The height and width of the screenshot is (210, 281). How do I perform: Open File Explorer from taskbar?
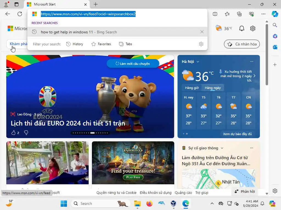(x=137, y=203)
